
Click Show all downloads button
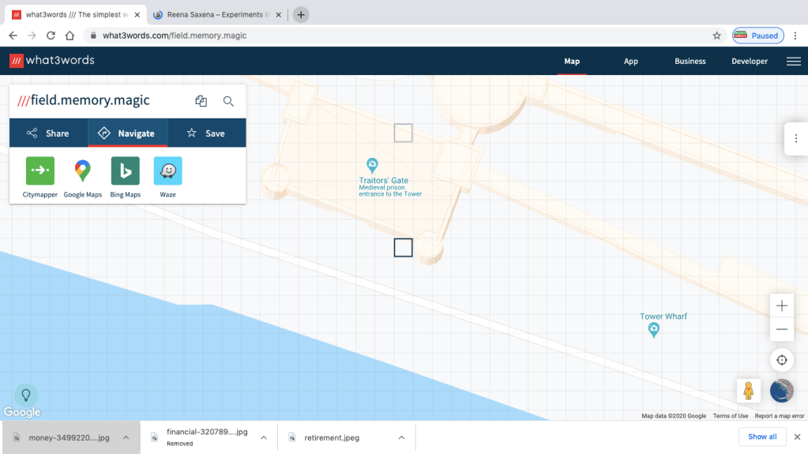click(x=762, y=437)
